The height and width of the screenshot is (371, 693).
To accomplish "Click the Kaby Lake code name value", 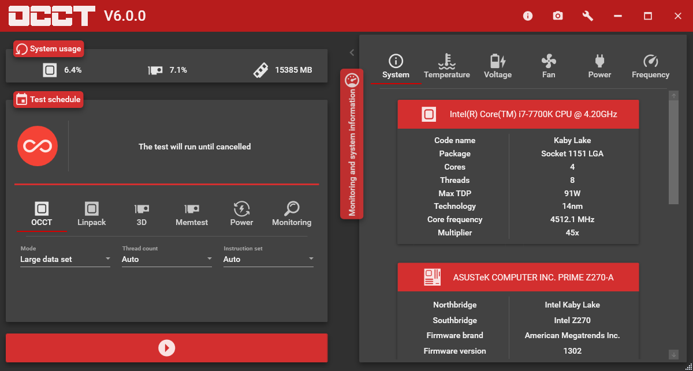I will tap(572, 140).
